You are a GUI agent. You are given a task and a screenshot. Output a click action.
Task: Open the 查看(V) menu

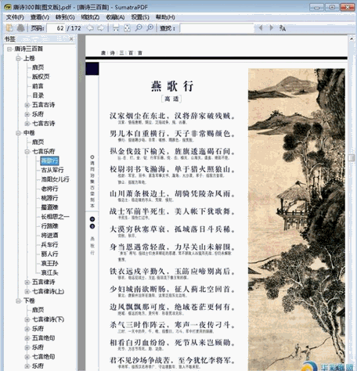coord(40,17)
